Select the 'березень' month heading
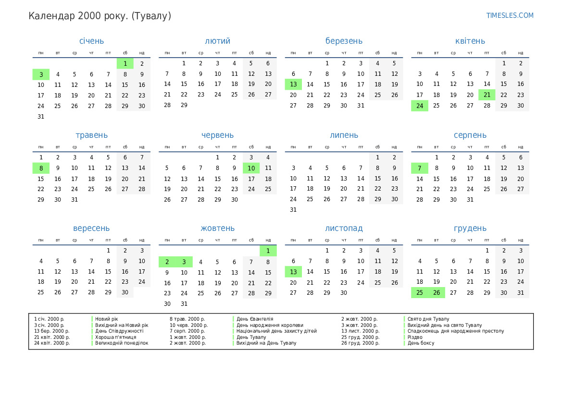This screenshot has width=562, height=397. click(344, 41)
